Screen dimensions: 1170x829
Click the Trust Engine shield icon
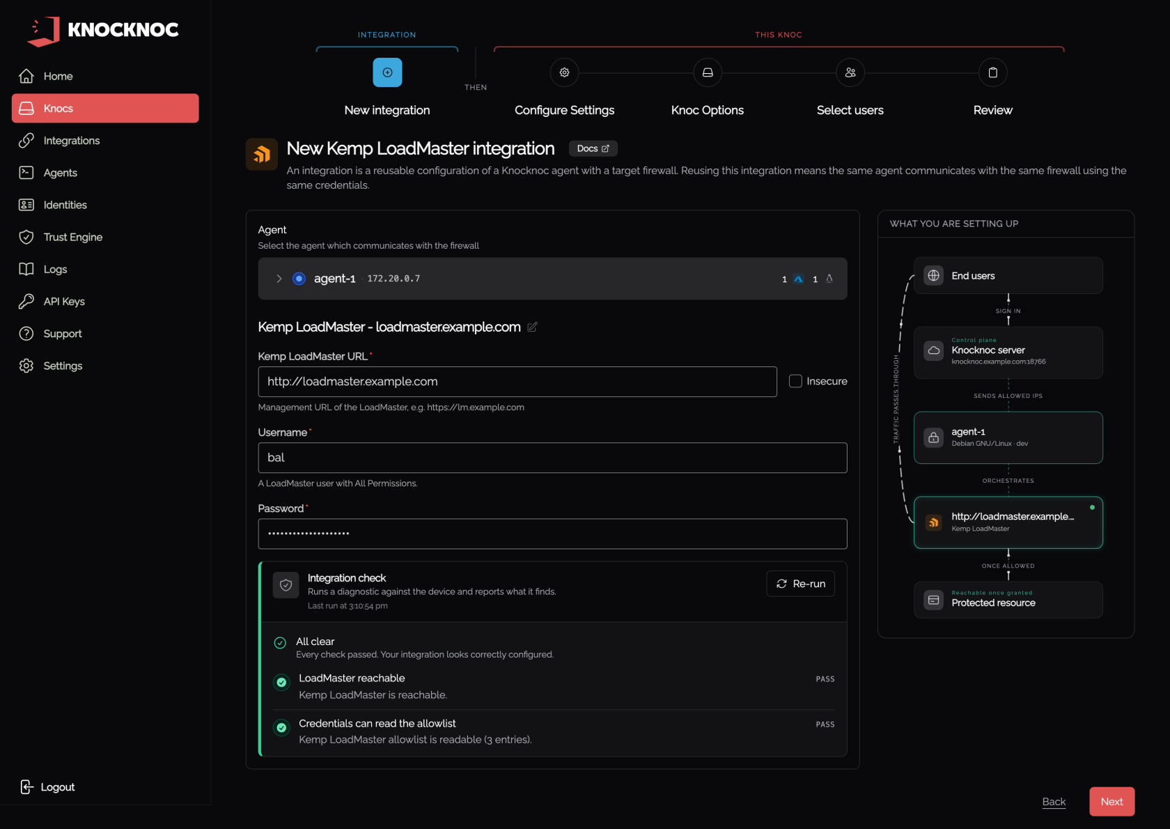pos(26,237)
